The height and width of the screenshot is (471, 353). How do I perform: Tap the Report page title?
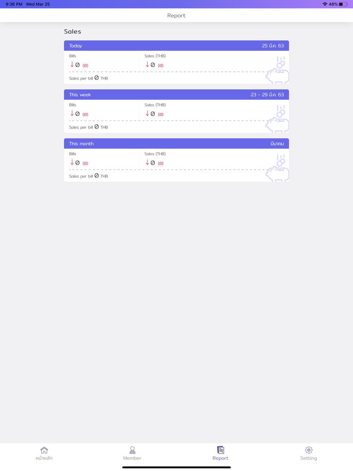pos(176,16)
